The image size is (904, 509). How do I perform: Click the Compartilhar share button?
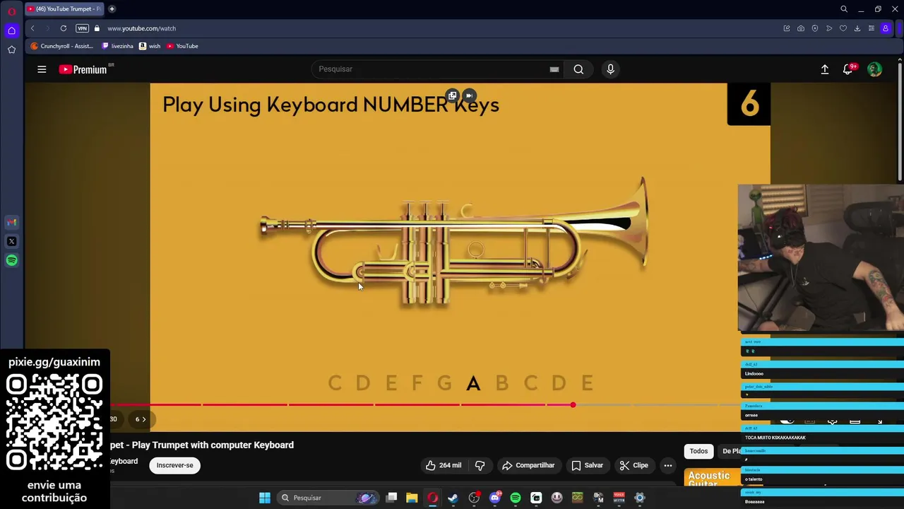[528, 465]
